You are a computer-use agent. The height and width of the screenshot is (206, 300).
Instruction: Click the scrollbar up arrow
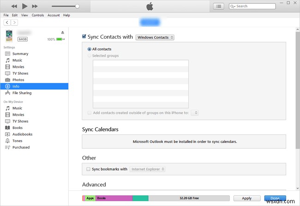point(298,29)
